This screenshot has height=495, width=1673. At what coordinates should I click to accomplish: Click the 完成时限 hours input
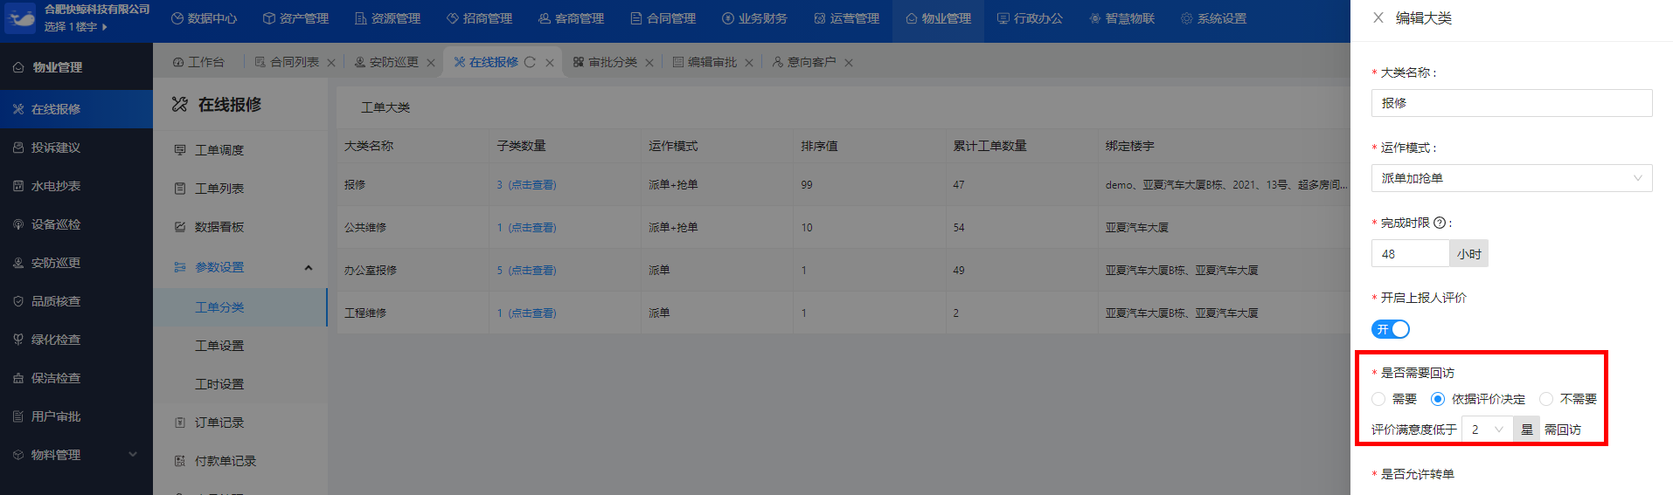[1410, 253]
